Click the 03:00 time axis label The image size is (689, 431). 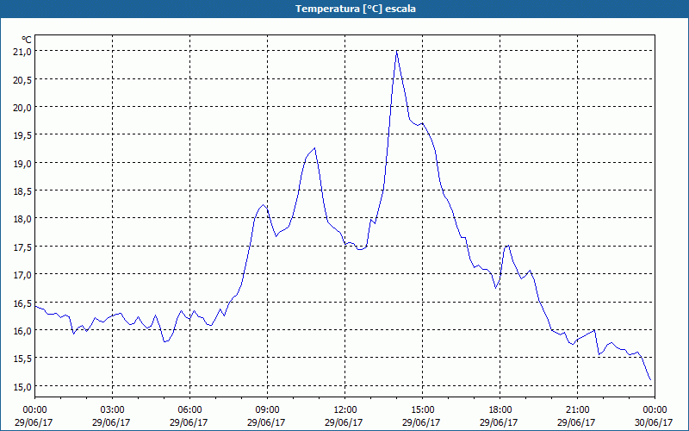click(112, 410)
